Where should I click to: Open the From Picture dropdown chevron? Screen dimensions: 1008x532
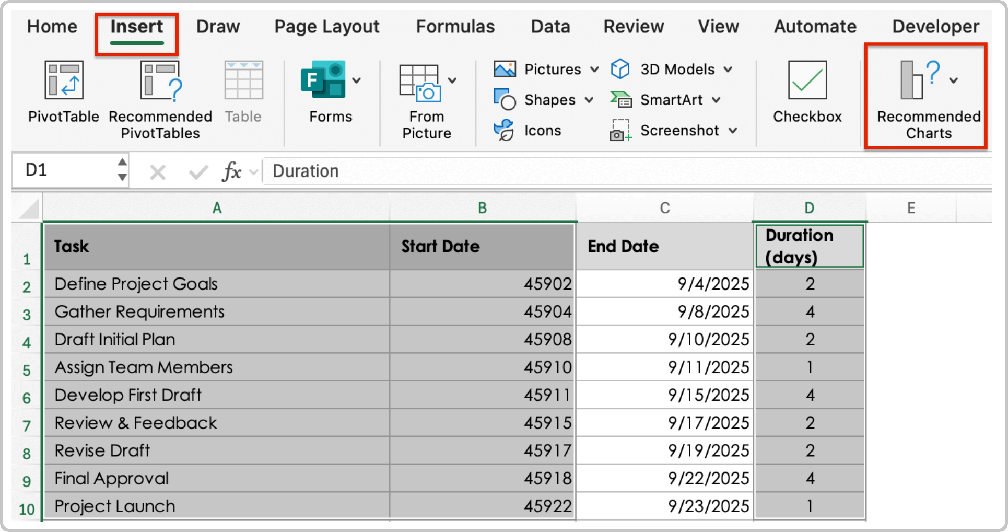pos(453,79)
